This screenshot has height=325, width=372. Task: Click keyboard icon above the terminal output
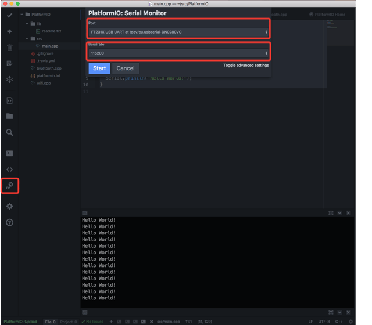click(85, 213)
